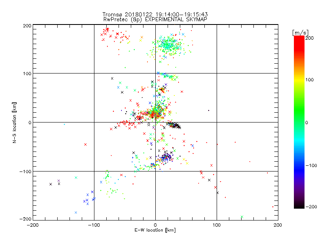Image resolution: width=327 pixels, height=245 pixels.
Task: Click the isolated red cross marker west of center
Action: coord(85,145)
